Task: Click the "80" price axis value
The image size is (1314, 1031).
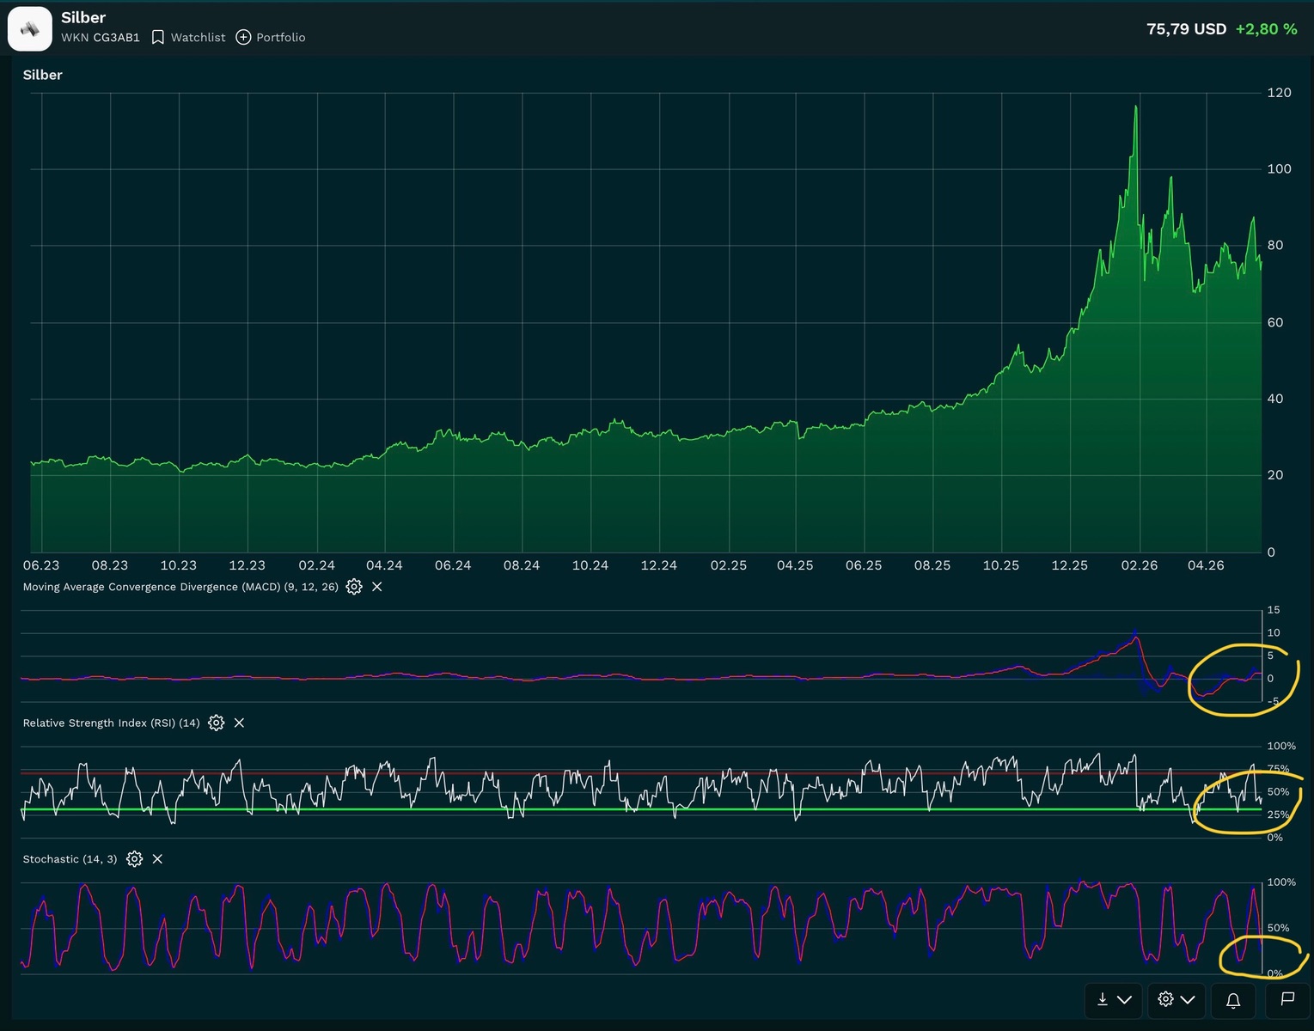Action: (x=1275, y=245)
